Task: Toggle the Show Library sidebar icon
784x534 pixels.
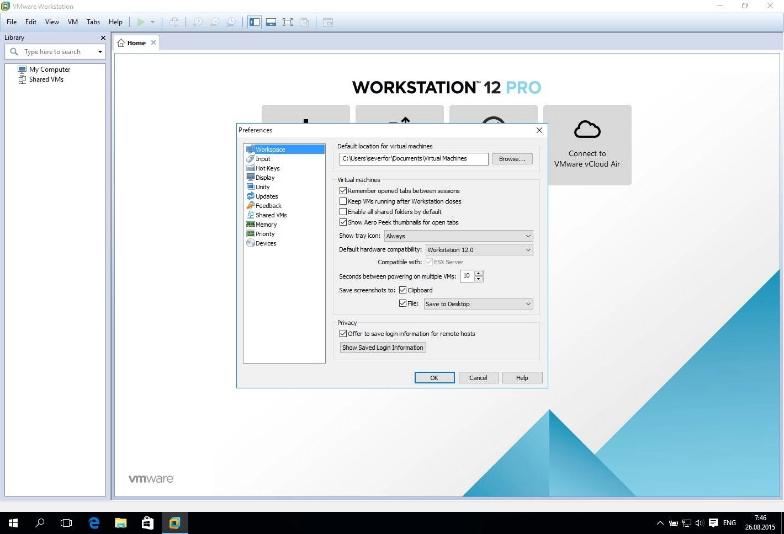Action: (x=255, y=22)
